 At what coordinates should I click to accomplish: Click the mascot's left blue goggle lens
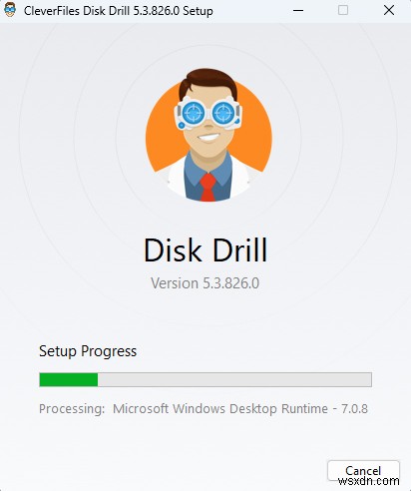click(193, 114)
